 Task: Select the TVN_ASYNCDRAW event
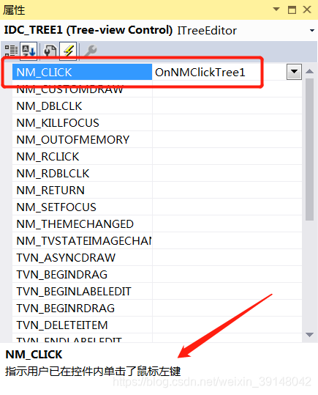pos(82,258)
